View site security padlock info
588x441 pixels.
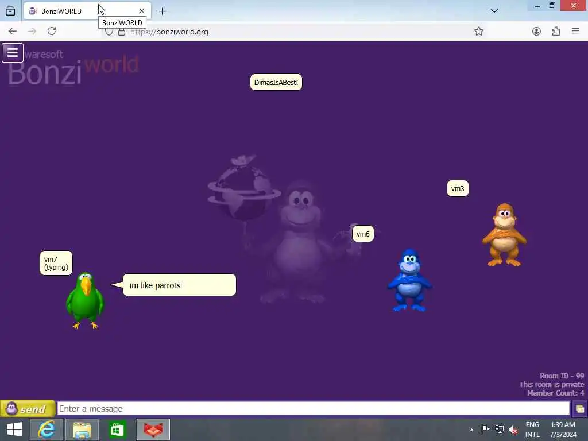click(122, 32)
